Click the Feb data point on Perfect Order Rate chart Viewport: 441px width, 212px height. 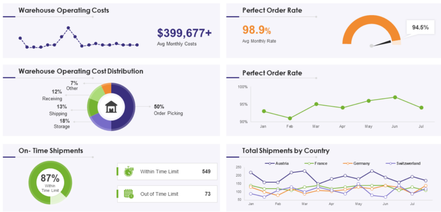290,118
